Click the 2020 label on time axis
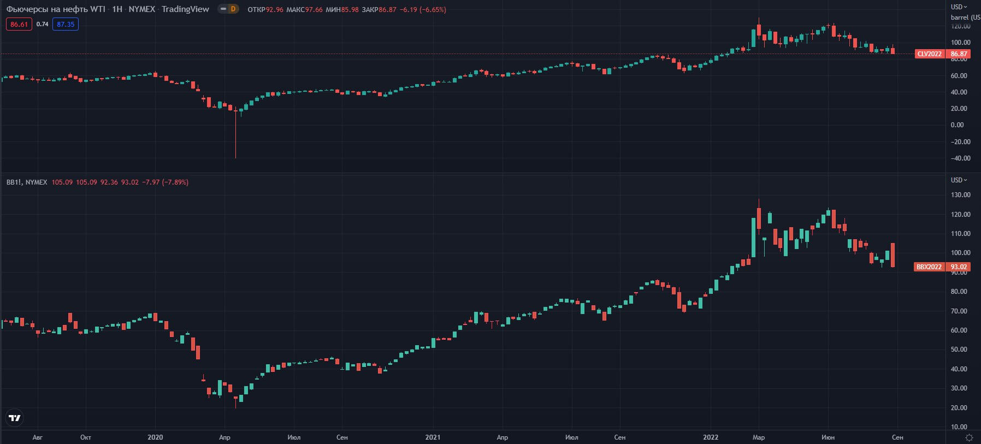 coord(155,437)
